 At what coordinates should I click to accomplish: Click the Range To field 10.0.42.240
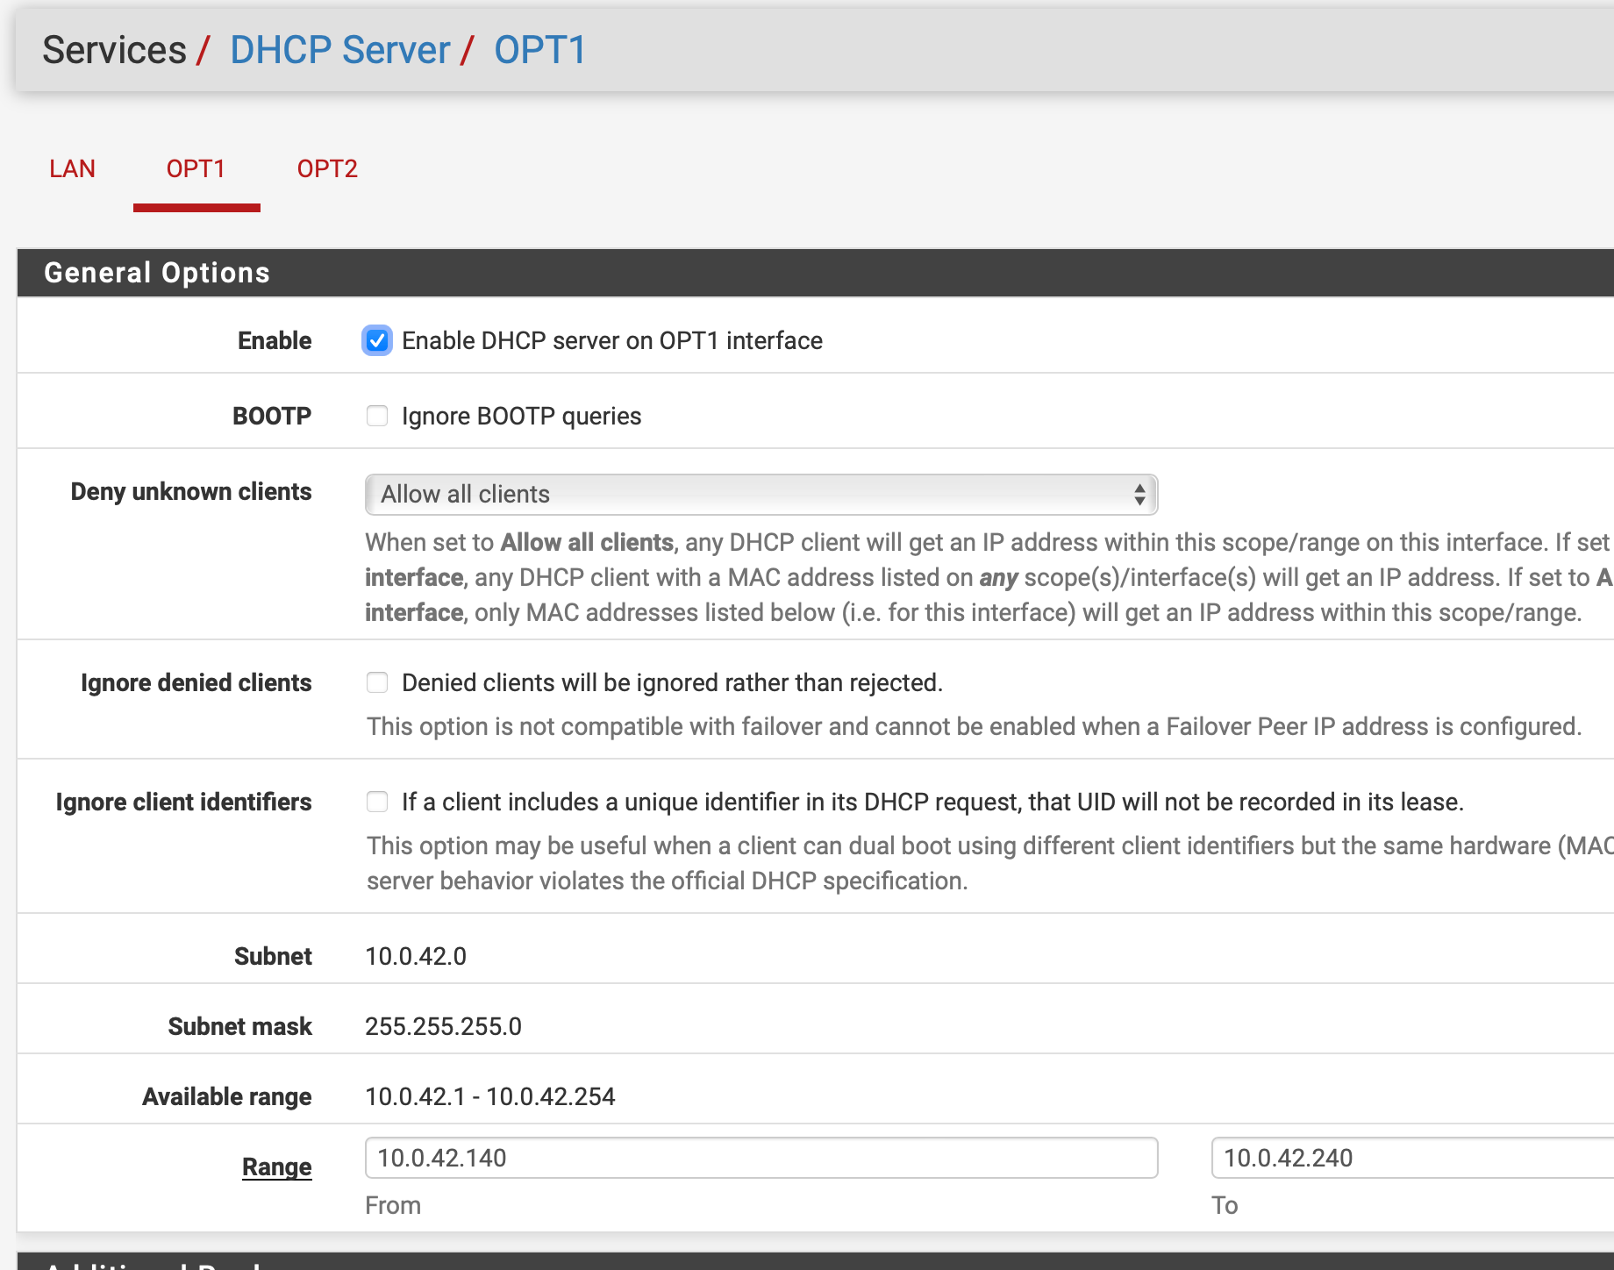(1412, 1158)
